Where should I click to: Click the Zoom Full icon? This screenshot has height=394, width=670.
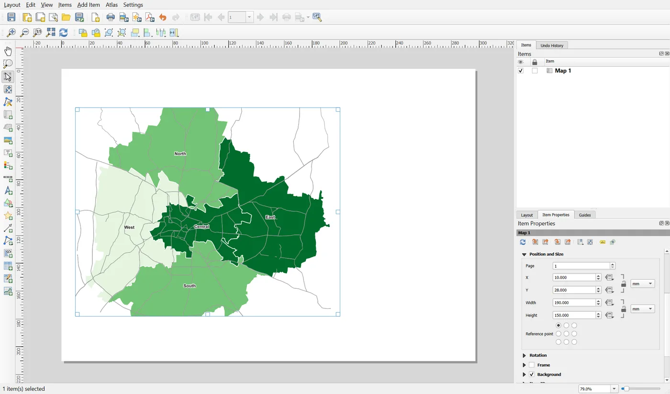coord(50,33)
